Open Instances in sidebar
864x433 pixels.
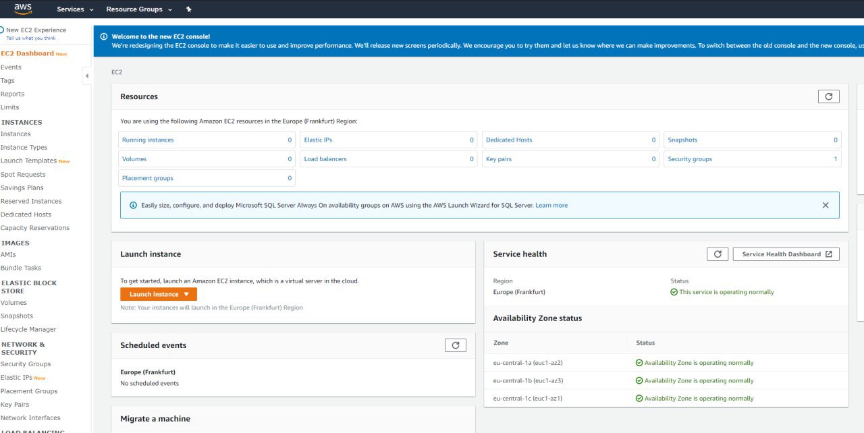16,134
